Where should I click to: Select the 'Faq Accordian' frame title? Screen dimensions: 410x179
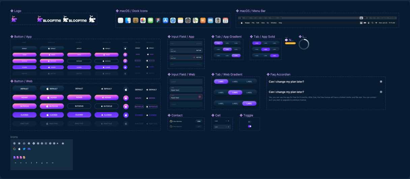coord(281,74)
